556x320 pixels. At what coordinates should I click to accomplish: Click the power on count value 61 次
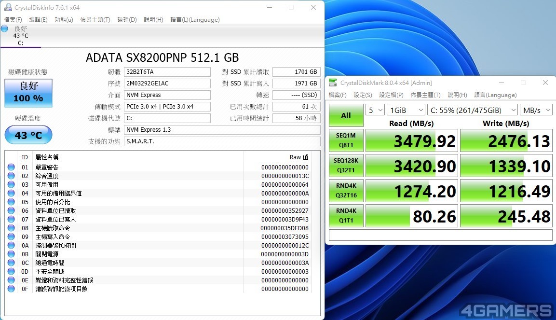pos(297,107)
